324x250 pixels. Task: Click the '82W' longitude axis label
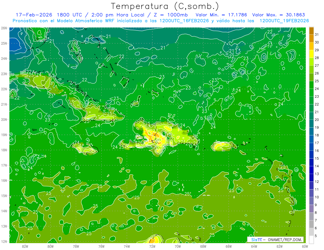[25, 246]
